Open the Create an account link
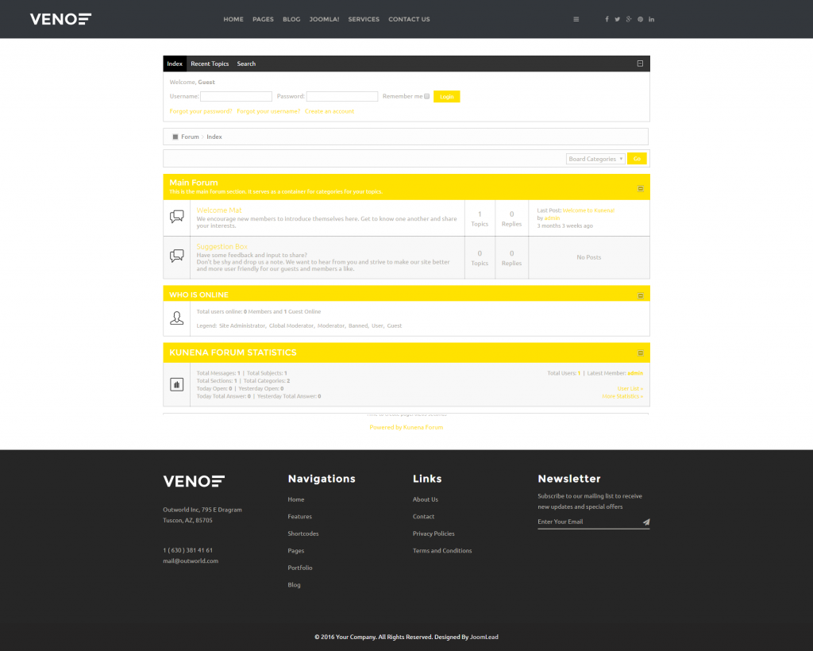The image size is (813, 651). pos(329,111)
